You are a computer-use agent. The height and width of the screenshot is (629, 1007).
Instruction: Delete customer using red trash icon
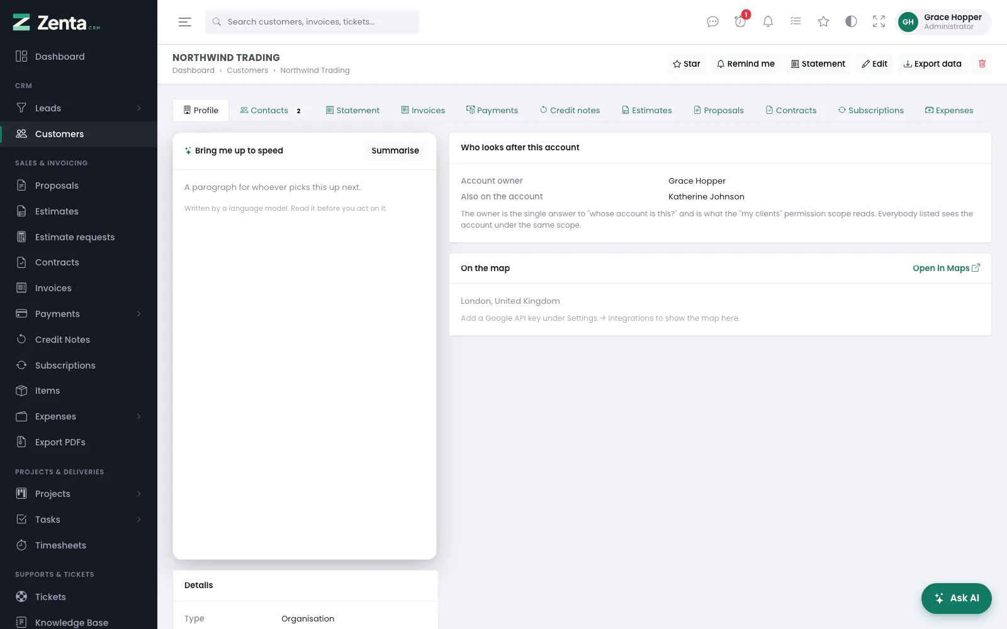(x=982, y=64)
